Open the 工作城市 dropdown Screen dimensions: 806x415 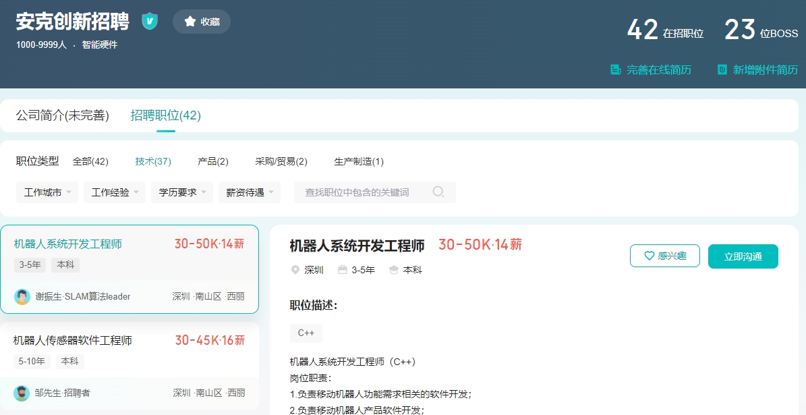[x=47, y=192]
